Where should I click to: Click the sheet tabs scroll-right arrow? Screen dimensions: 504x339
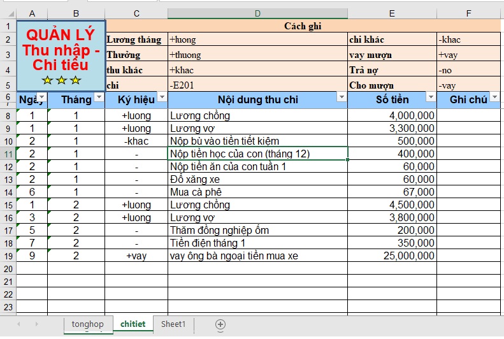[36, 324]
